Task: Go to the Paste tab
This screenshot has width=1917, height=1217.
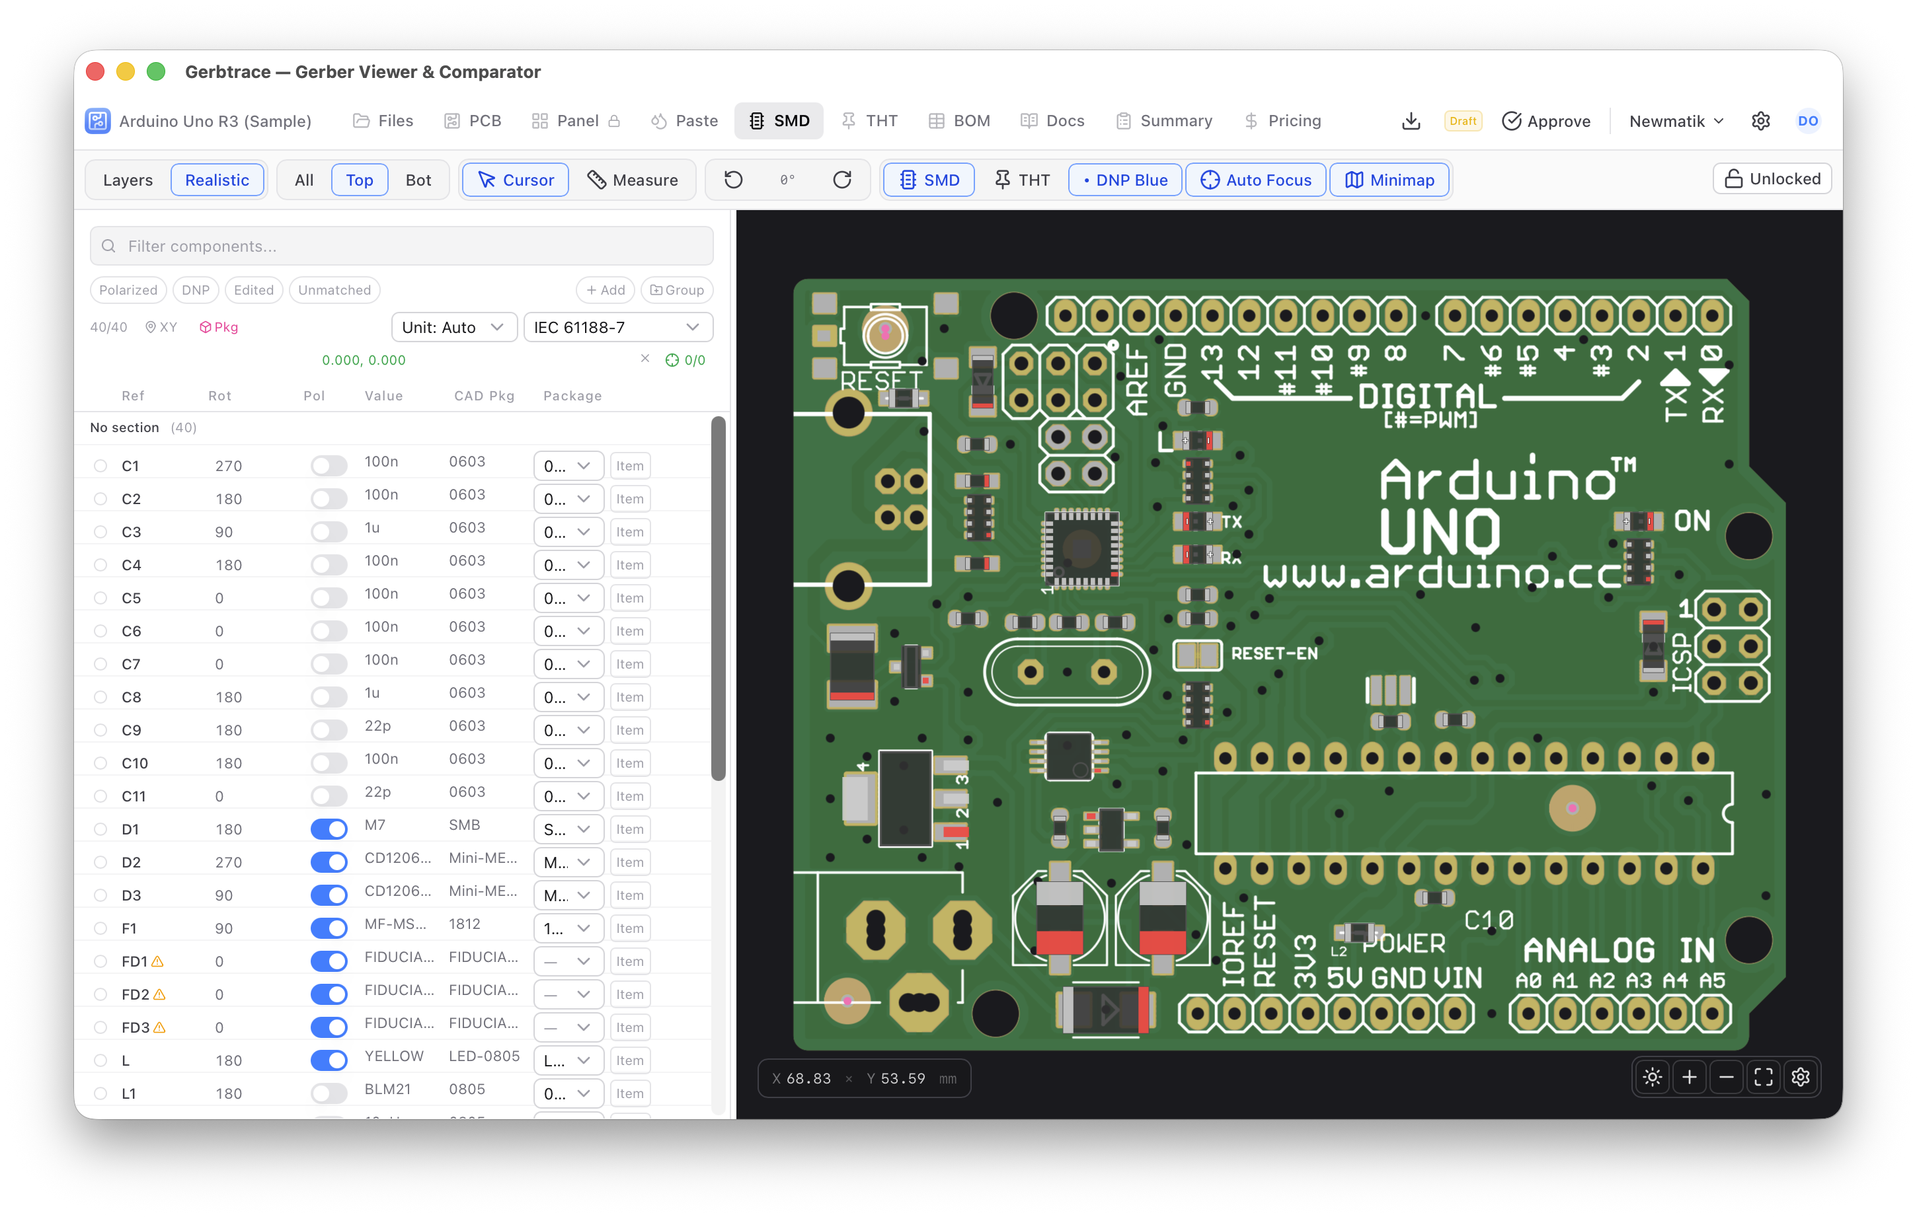Action: (x=684, y=121)
